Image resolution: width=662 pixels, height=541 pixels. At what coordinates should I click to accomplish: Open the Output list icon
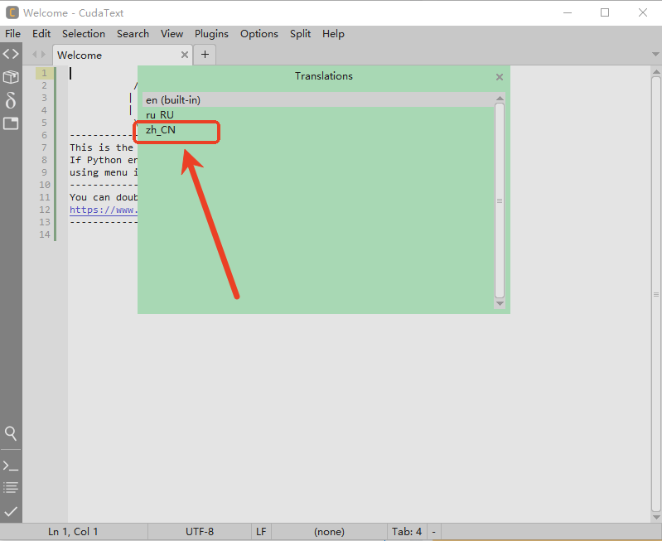[11, 487]
